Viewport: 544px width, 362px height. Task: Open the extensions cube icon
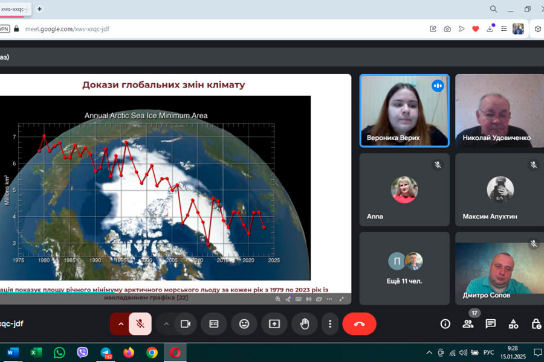coord(538,29)
